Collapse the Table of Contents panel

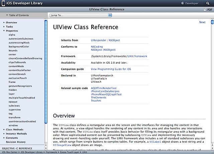point(7,15)
